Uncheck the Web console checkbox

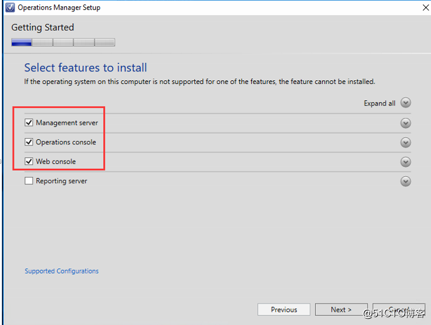[29, 161]
